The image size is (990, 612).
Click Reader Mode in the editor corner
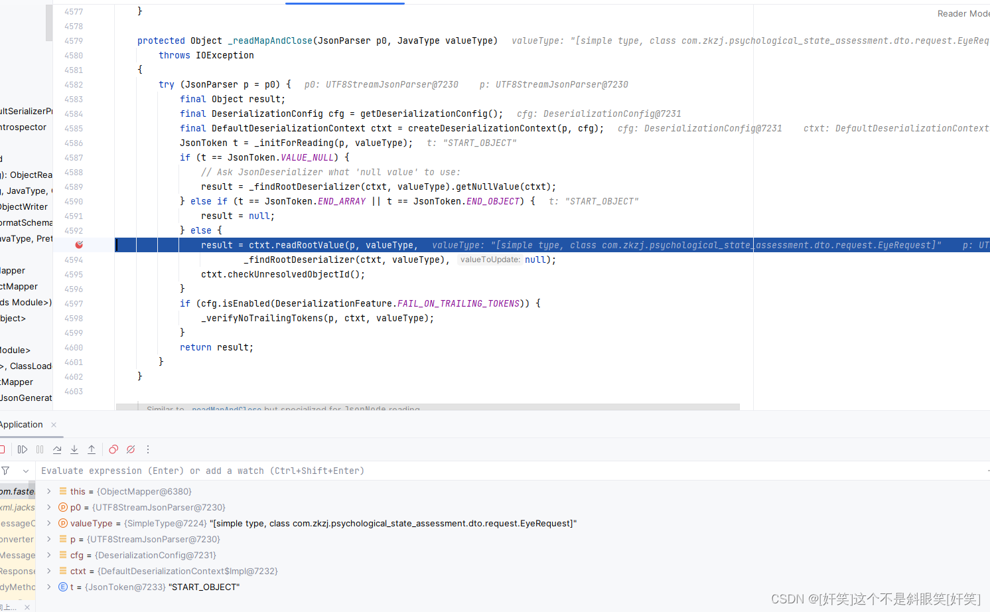[x=962, y=13]
